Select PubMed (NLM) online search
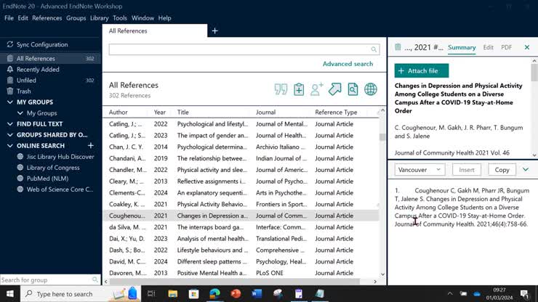Image resolution: width=538 pixels, height=302 pixels. point(48,179)
